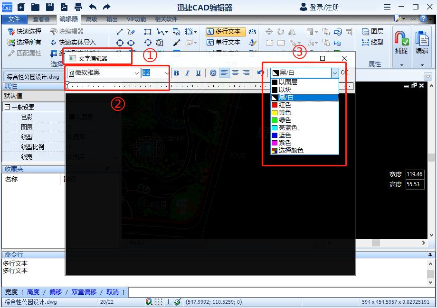Choose the Ellipse drawing tool

click(x=131, y=43)
